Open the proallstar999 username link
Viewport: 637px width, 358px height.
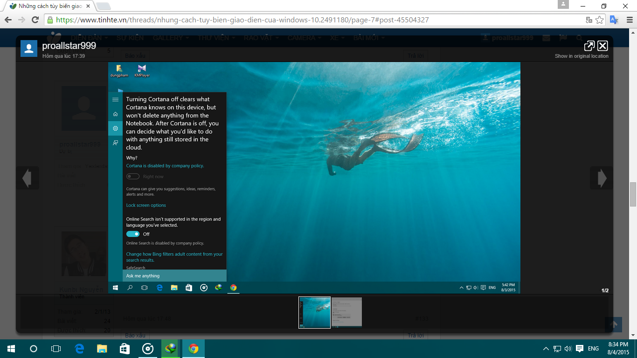69,46
